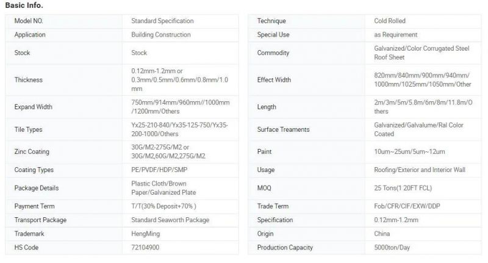Image resolution: width=488 pixels, height=263 pixels.
Task: Select the 25 Tons MOQ value
Action: [x=403, y=188]
